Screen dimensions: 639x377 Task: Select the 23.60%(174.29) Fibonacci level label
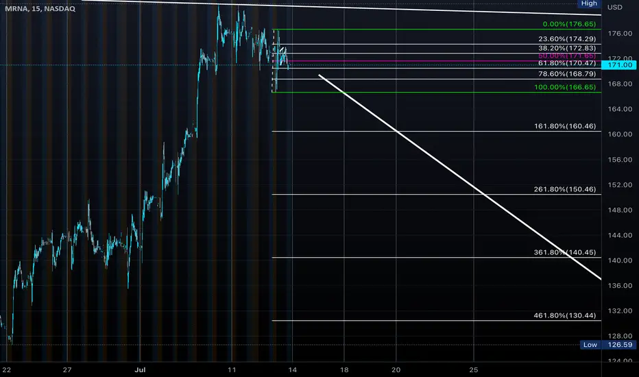coord(567,39)
